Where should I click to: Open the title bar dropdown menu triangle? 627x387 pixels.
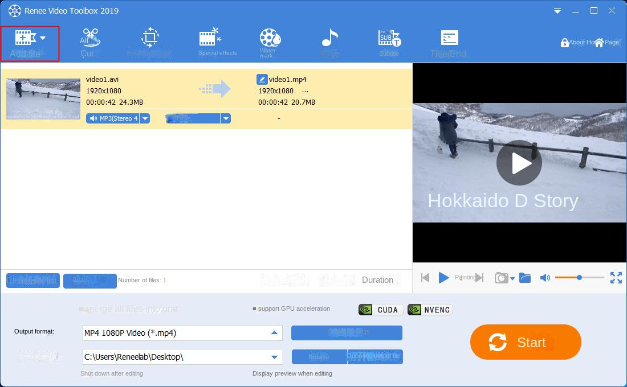click(x=557, y=11)
